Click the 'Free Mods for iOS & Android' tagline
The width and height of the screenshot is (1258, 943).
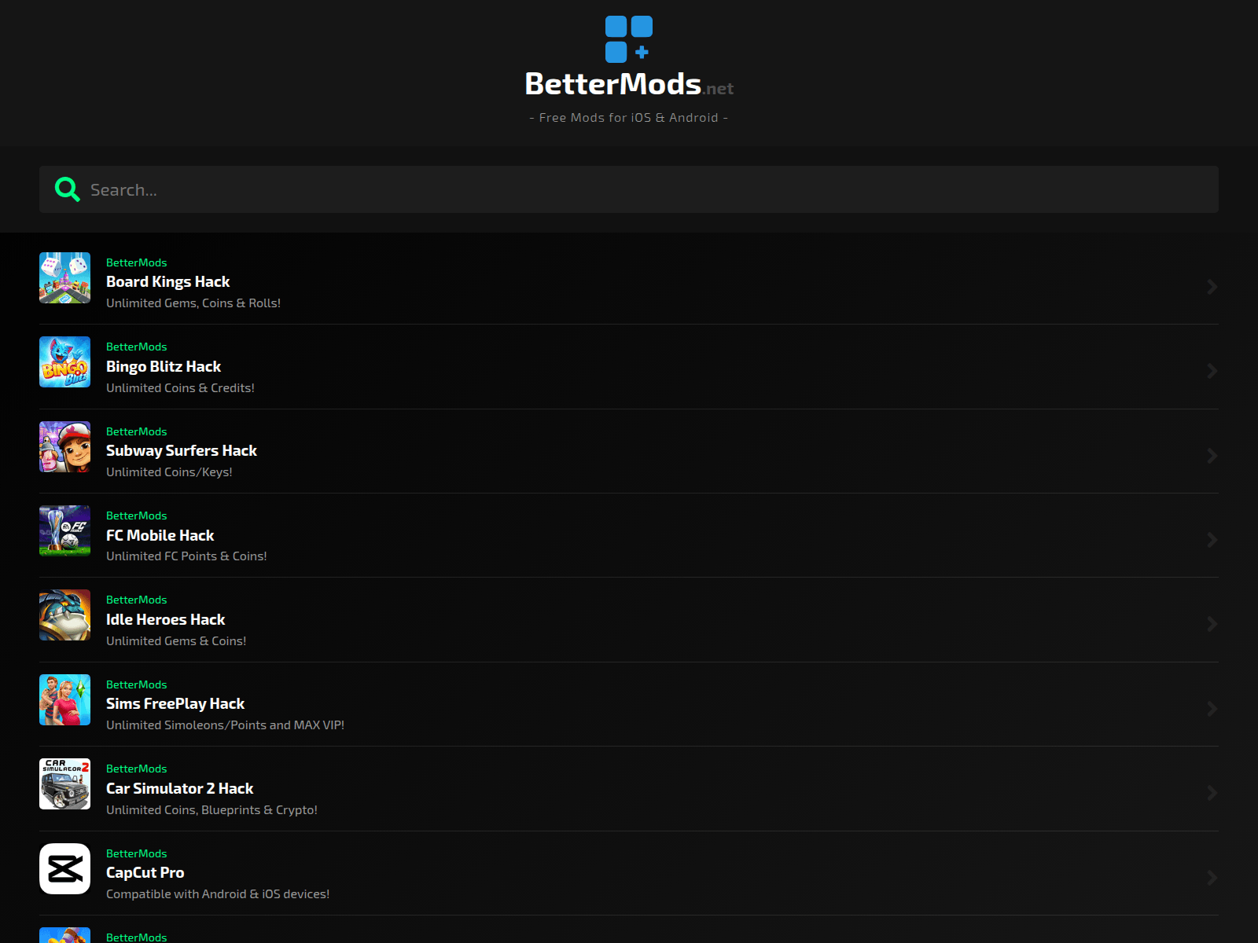point(629,118)
